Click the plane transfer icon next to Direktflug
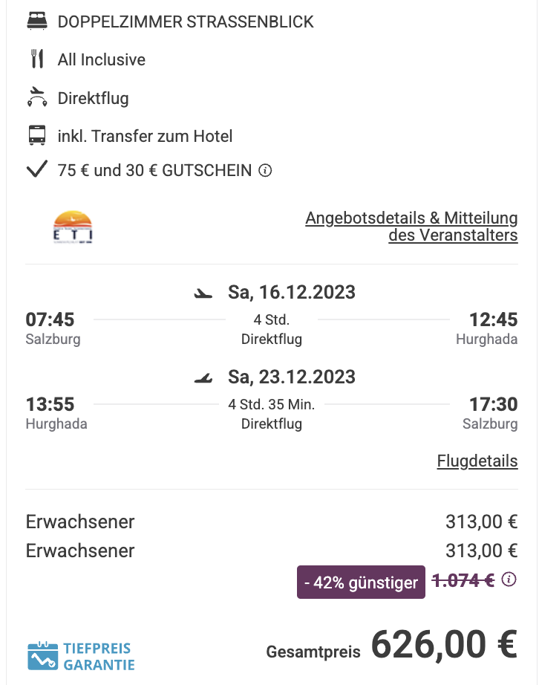 pos(37,97)
